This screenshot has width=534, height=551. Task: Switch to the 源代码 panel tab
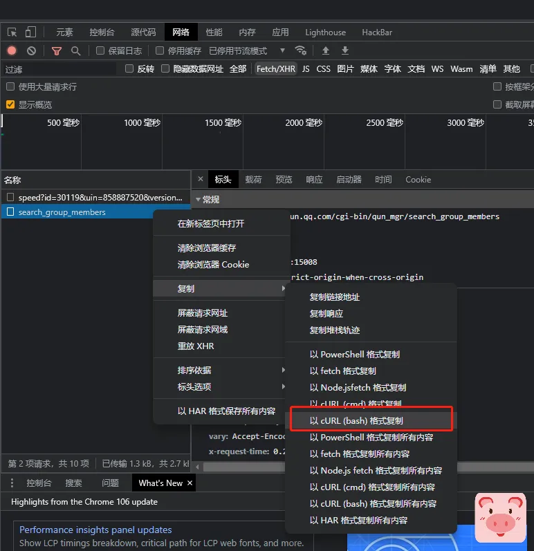[x=143, y=32]
